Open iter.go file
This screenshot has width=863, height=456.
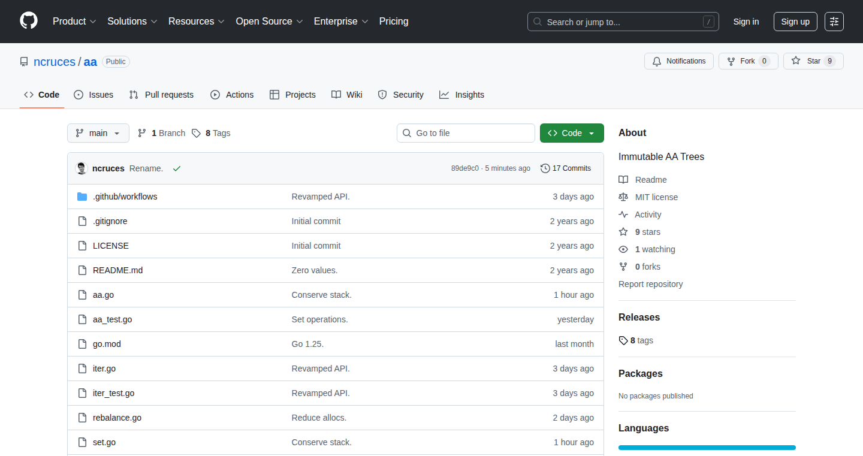pos(104,369)
